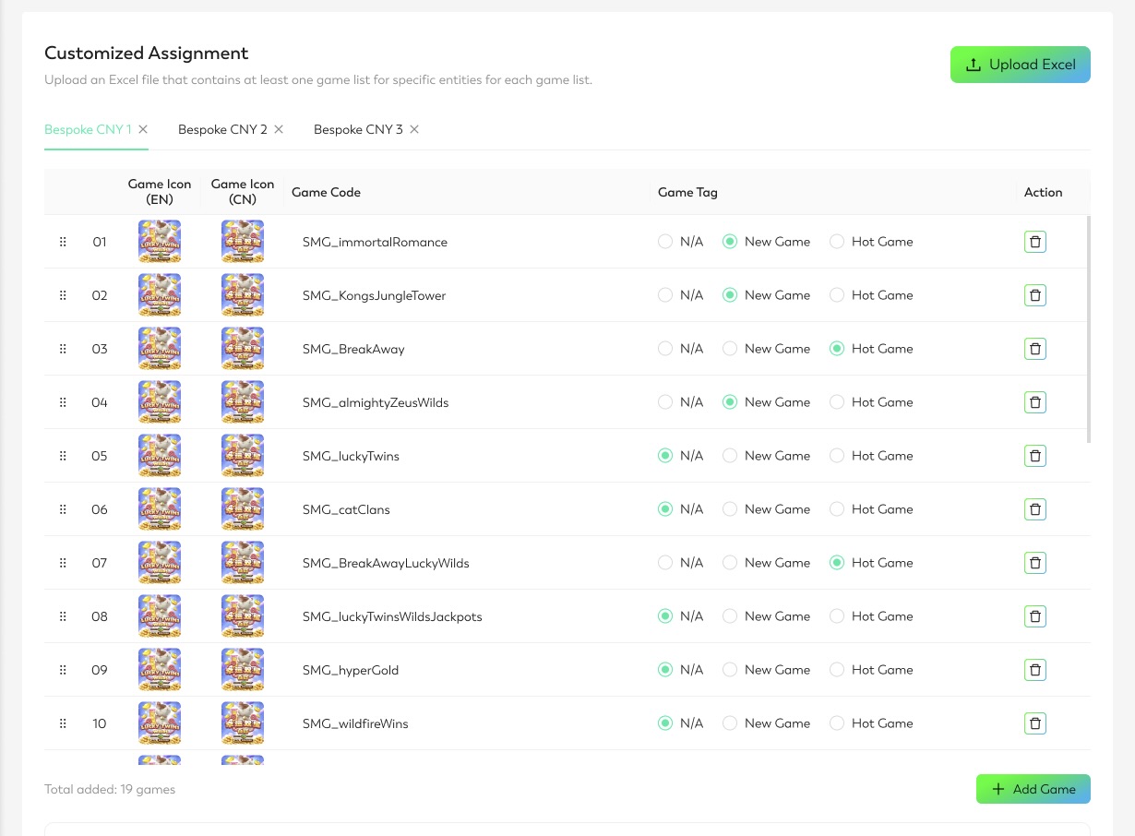The height and width of the screenshot is (836, 1135).
Task: Grab drag handle of row 01
Action: coord(63,242)
